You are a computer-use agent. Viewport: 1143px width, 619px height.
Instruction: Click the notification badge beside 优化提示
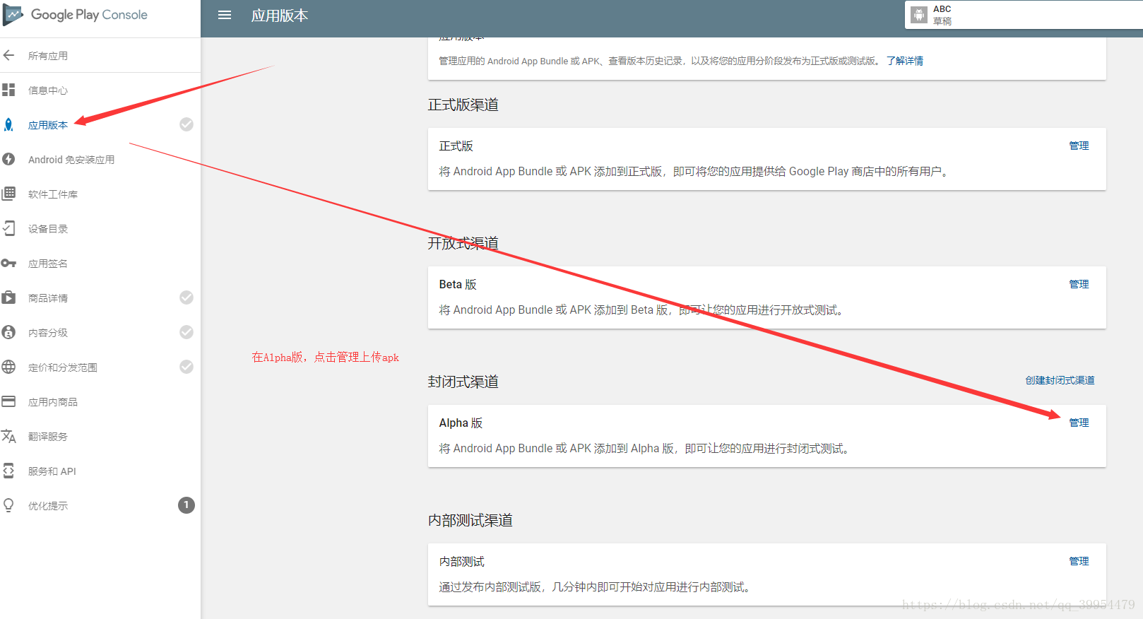[x=186, y=505]
